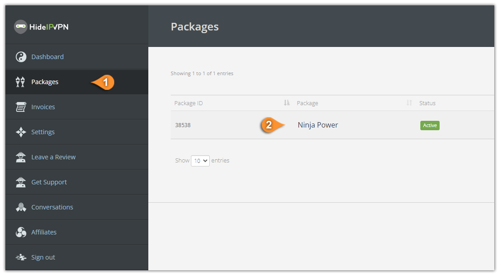The width and height of the screenshot is (501, 277).
Task: Open Settings via the compass icon
Action: tap(21, 132)
